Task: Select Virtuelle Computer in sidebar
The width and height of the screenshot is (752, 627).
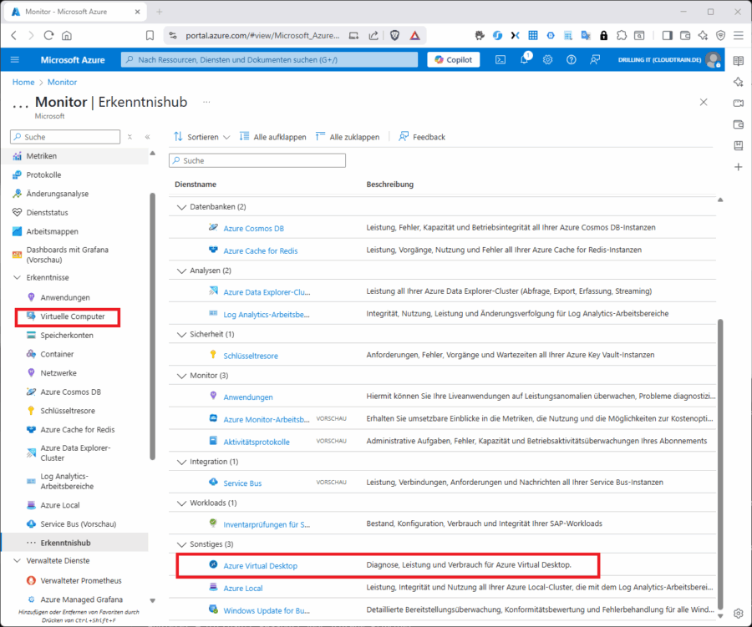Action: (x=73, y=316)
